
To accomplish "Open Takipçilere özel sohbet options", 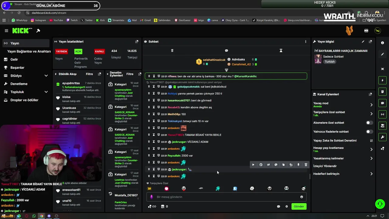I will 343,114.
